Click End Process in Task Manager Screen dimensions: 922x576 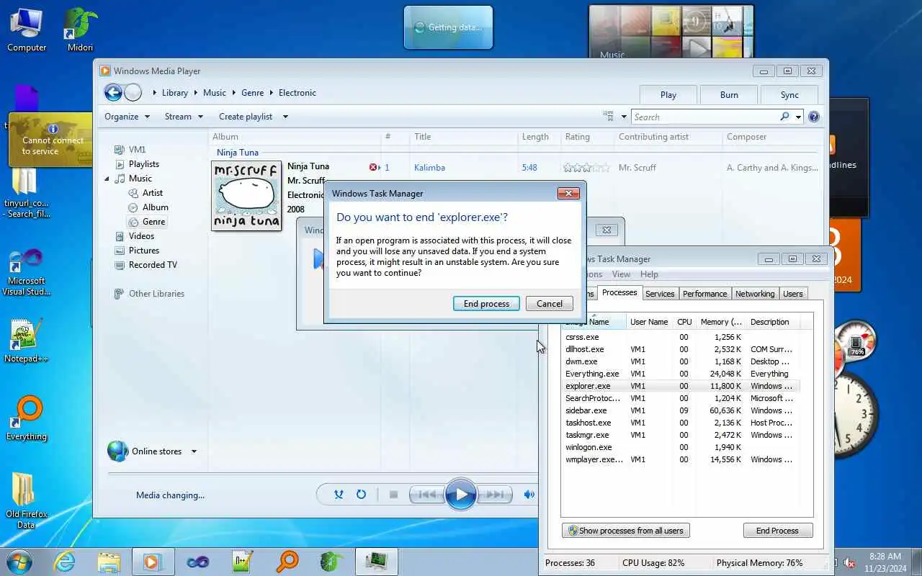pyautogui.click(x=777, y=531)
